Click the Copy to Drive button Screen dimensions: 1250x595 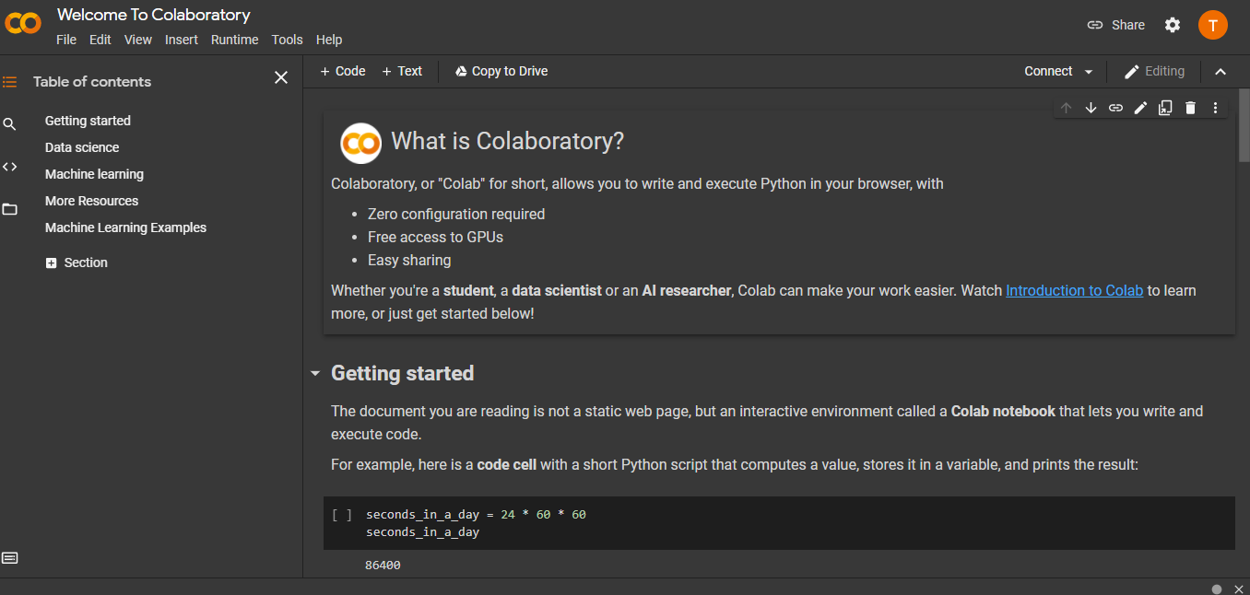pyautogui.click(x=501, y=71)
